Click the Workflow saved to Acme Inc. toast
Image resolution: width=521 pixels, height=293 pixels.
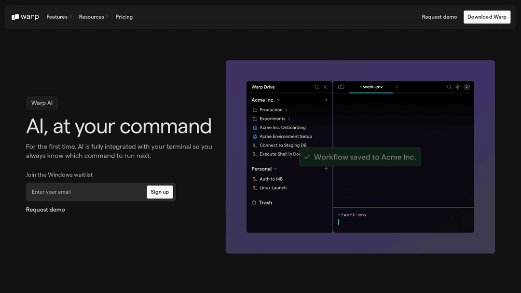pos(360,157)
